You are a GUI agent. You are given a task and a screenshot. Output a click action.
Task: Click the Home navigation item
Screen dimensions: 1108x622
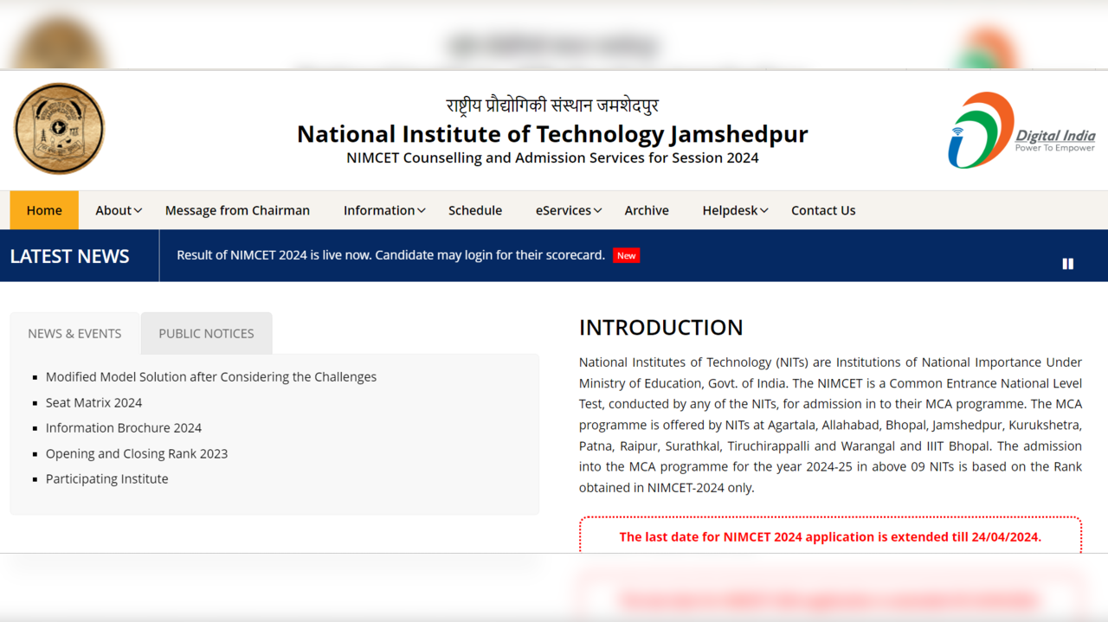[44, 209]
